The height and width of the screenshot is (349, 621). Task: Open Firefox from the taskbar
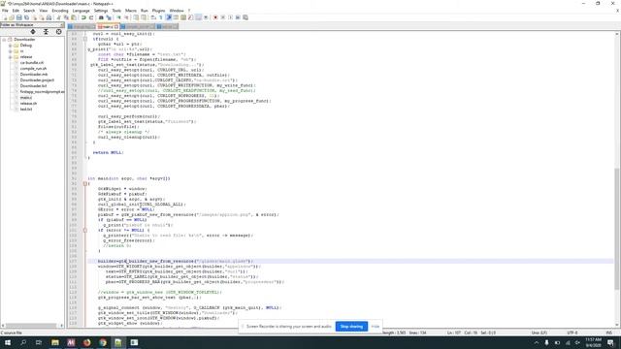pos(86,342)
